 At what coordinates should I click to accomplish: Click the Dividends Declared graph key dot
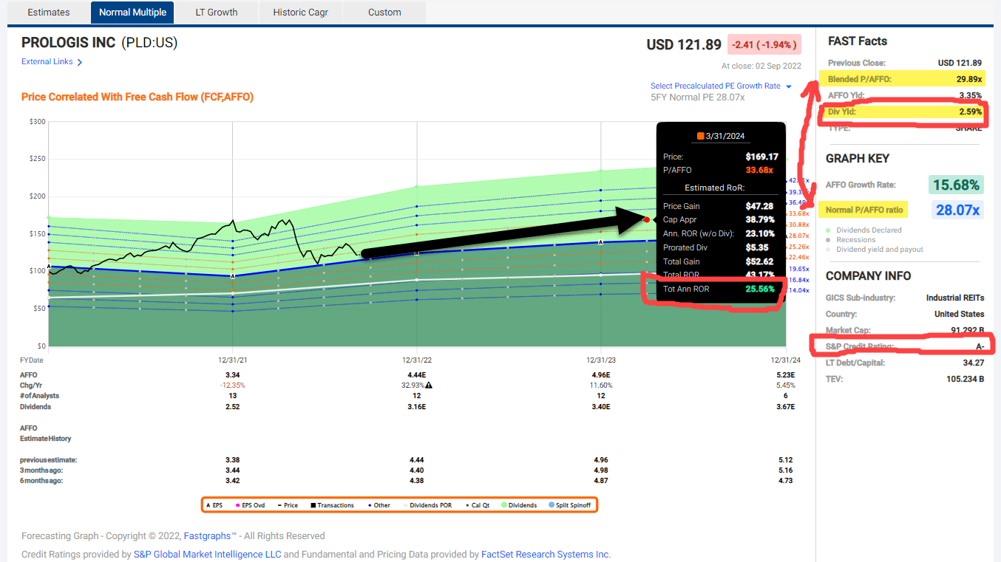(829, 230)
